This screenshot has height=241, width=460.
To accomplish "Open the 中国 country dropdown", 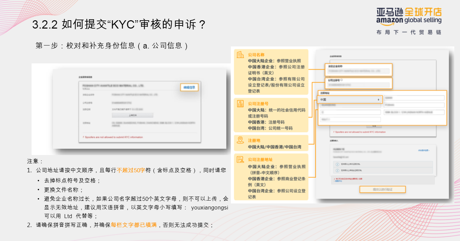I will point(350,99).
